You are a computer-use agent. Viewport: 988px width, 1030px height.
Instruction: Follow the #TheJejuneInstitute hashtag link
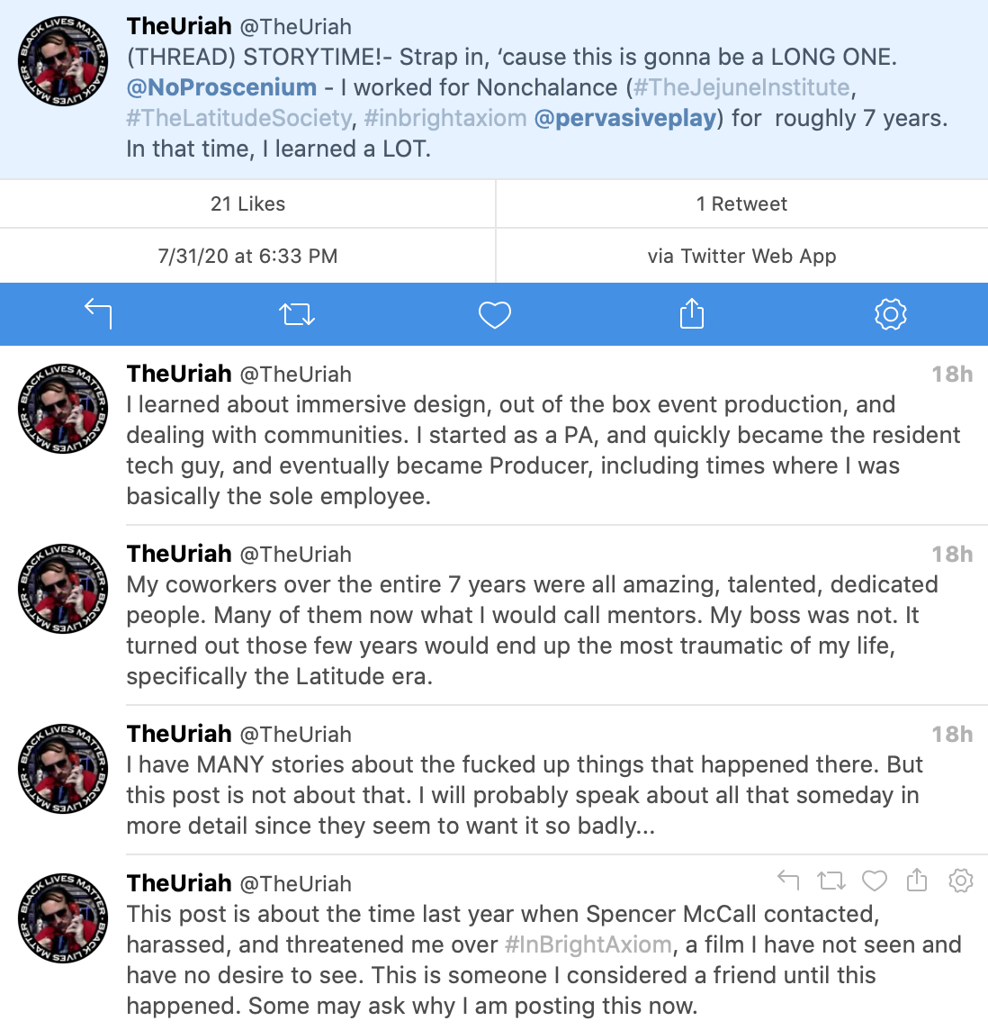pos(741,87)
